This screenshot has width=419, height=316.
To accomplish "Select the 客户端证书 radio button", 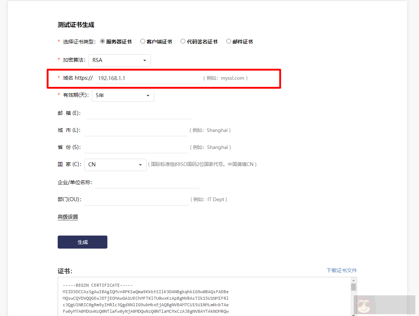I will point(143,41).
